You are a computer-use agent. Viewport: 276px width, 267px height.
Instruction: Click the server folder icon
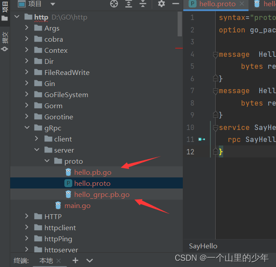[x=48, y=149]
